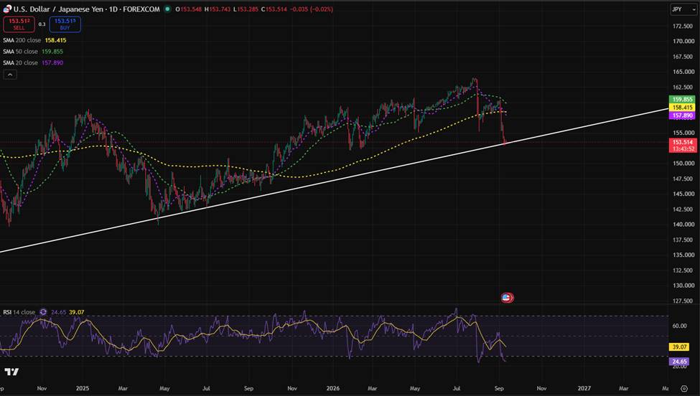The image size is (700, 396).
Task: Select the SMA 200 close legend entry
Action: click(x=22, y=40)
